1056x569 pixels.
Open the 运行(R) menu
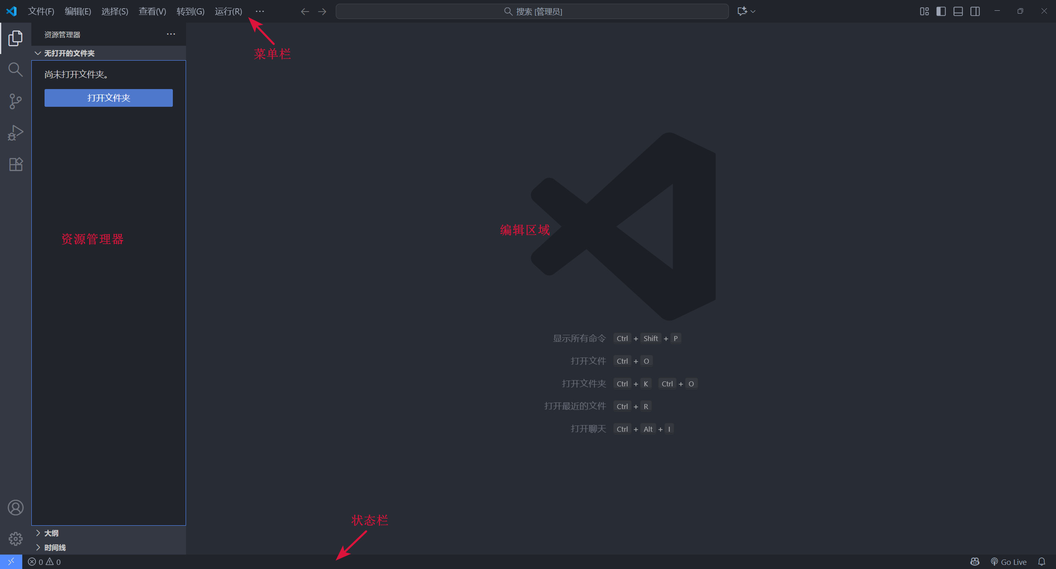click(228, 12)
